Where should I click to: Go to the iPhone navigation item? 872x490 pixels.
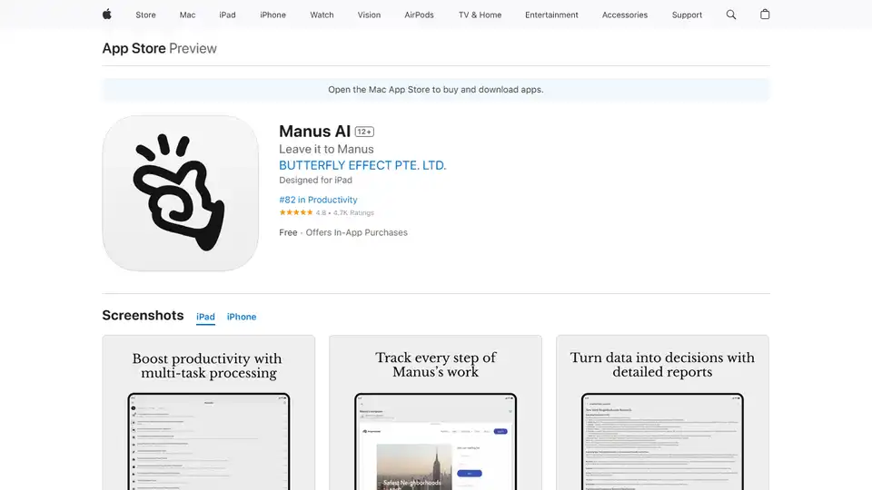click(x=272, y=15)
